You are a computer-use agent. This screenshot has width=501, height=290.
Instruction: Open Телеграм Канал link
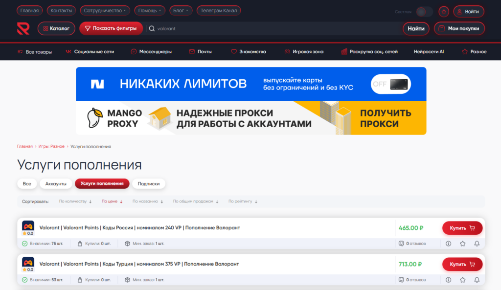tap(219, 11)
